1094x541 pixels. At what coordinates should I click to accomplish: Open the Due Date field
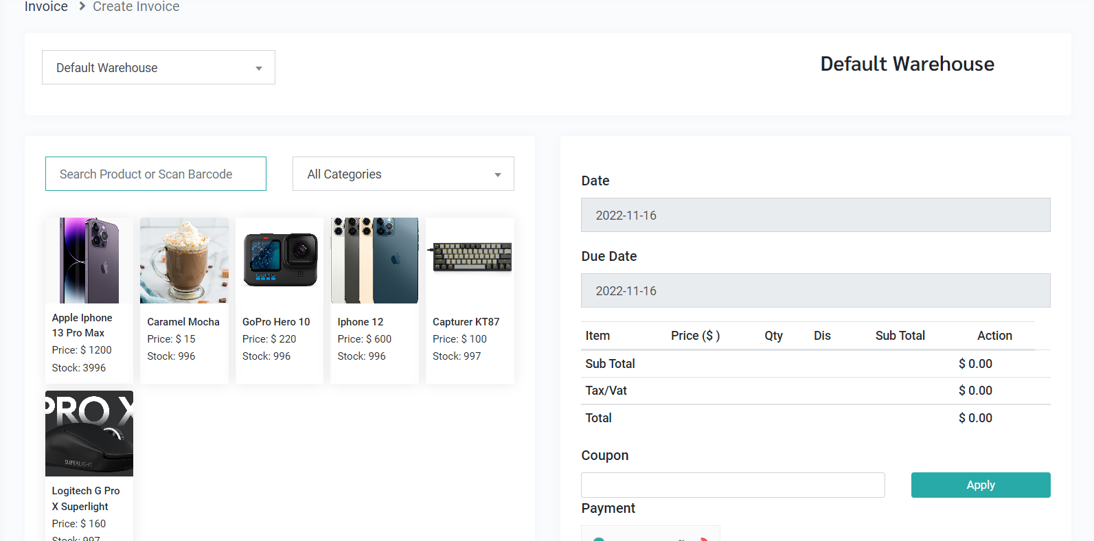[x=815, y=290]
